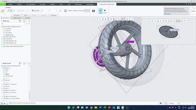The image size is (196, 110).
Task: Switch to the Analysis ribbon tab
Action: pos(19,4)
